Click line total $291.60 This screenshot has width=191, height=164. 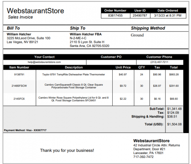point(174,86)
